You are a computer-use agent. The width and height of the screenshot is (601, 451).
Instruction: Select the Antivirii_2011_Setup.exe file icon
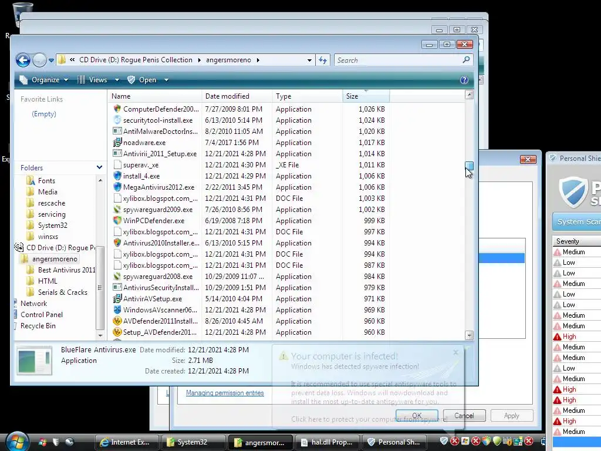tap(117, 153)
